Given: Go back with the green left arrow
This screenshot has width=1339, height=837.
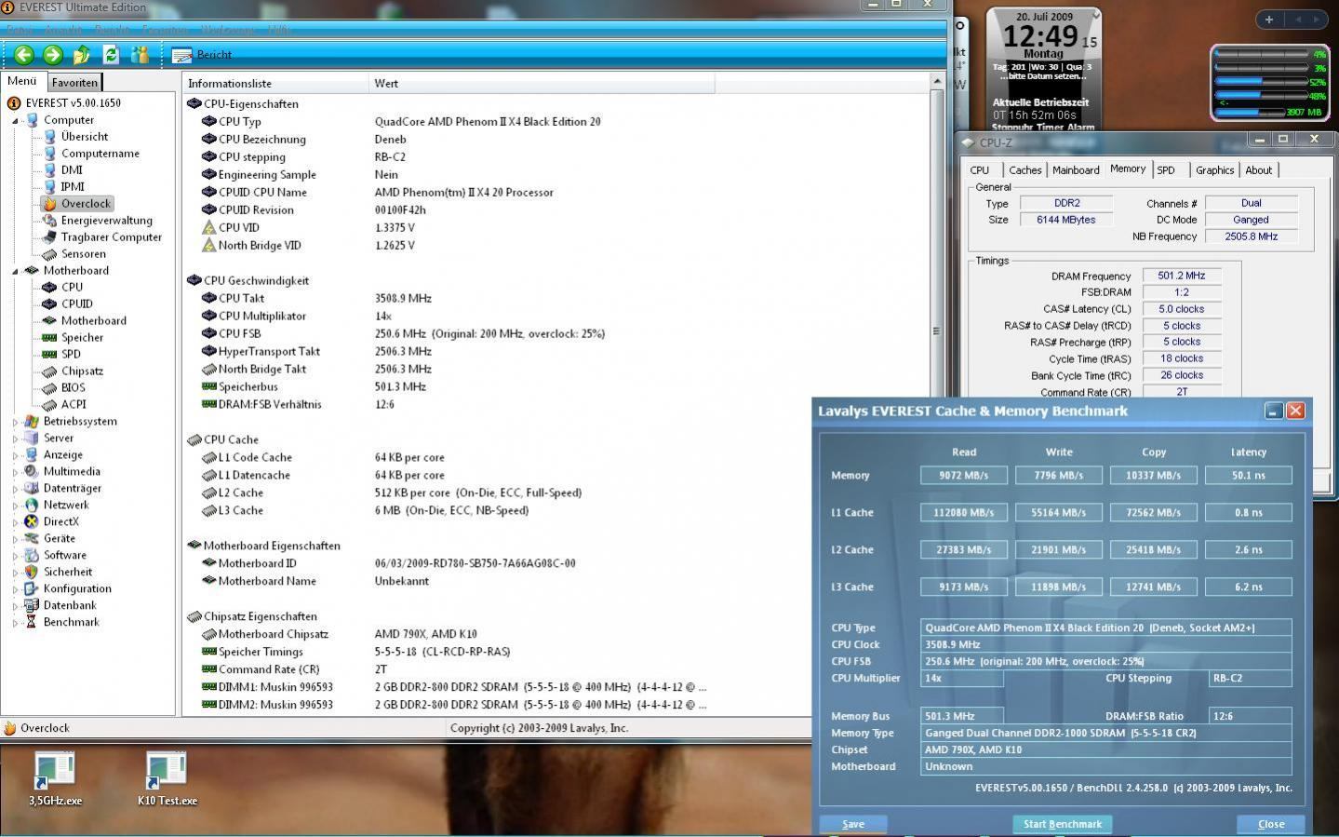Looking at the screenshot, I should point(24,55).
